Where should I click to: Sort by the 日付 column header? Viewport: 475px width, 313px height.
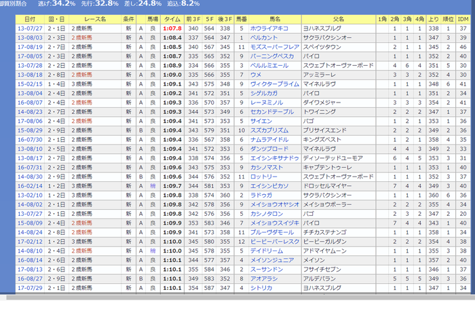pos(30,19)
